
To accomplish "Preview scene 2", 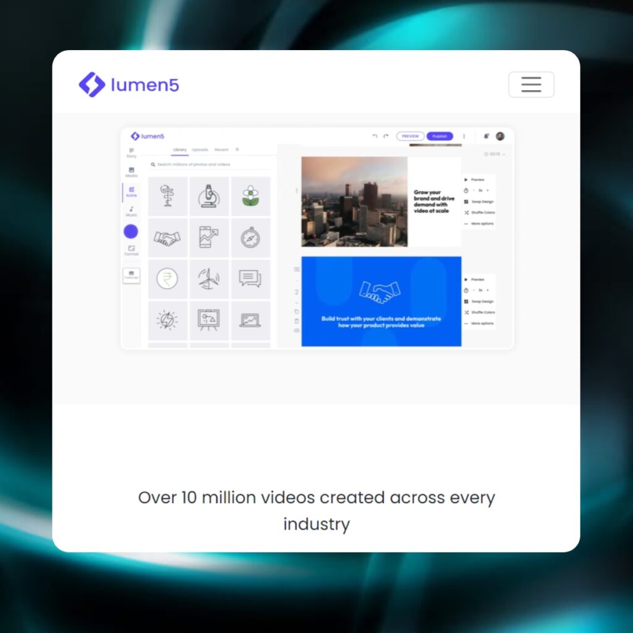I will pyautogui.click(x=474, y=279).
